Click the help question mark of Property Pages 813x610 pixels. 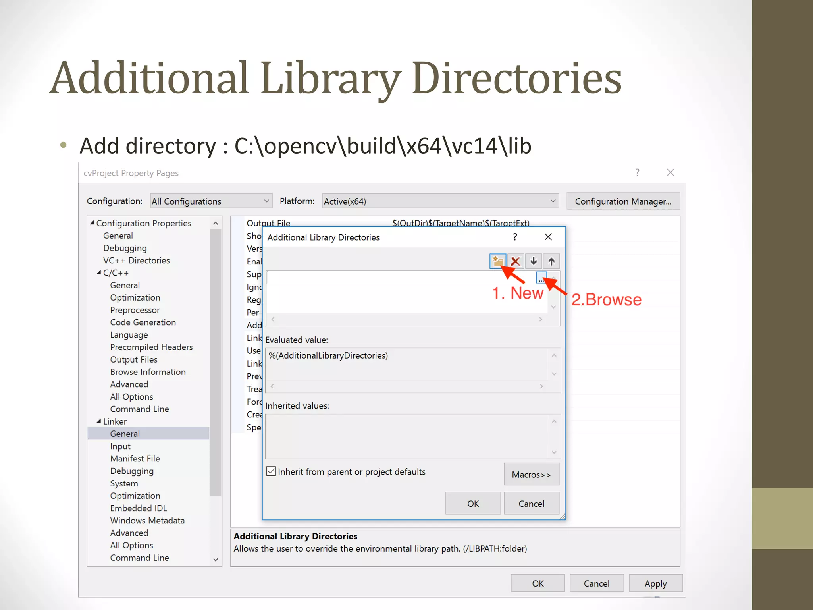[x=637, y=172]
